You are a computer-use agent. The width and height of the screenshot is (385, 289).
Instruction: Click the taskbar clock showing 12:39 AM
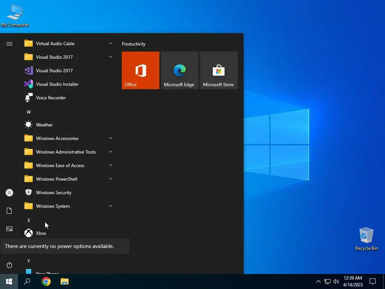[353, 281]
